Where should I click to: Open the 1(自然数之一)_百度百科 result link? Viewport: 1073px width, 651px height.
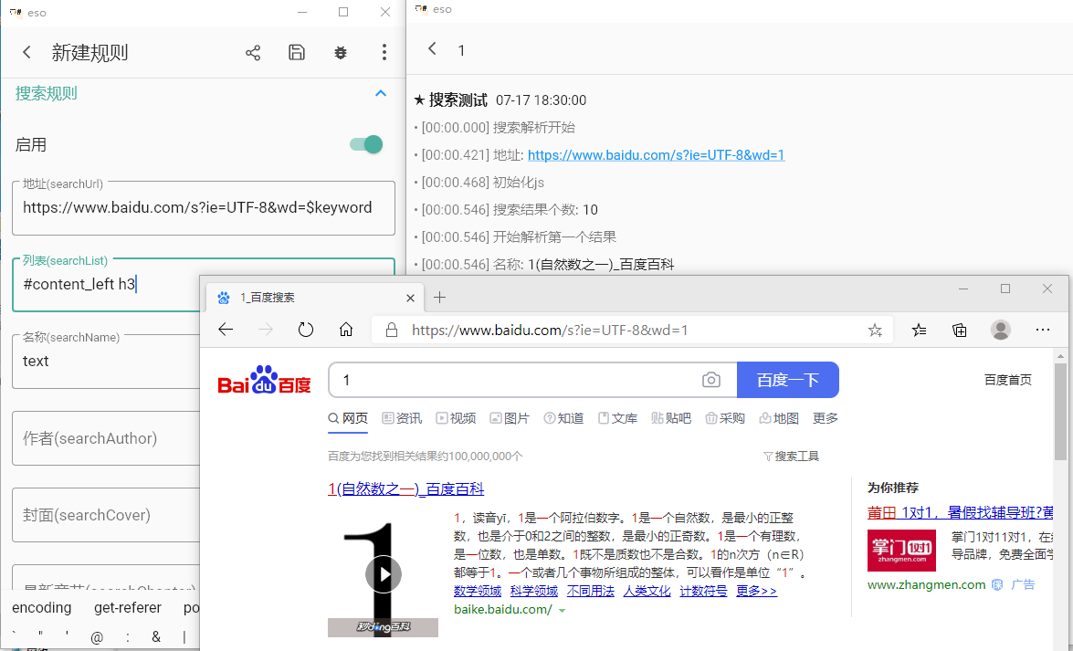point(405,489)
